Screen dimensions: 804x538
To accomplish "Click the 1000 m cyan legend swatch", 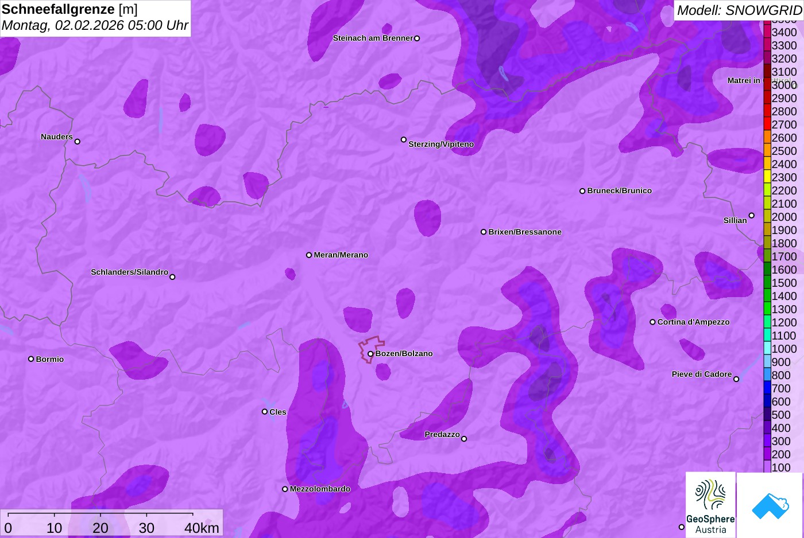I will 767,348.
